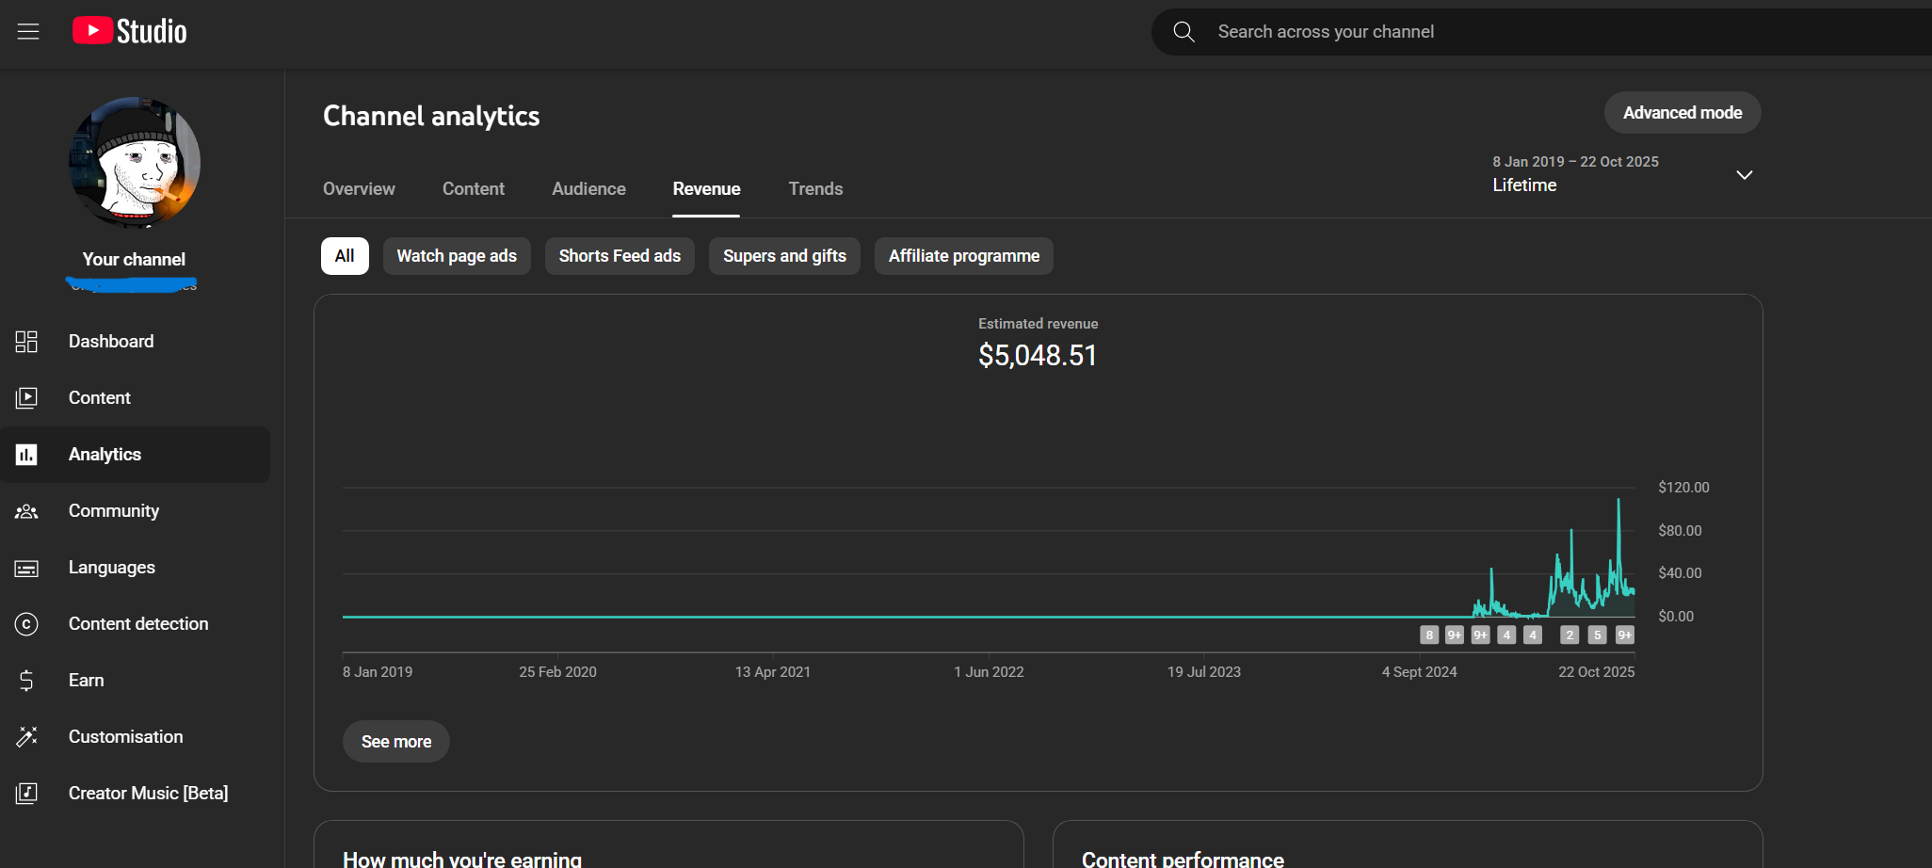The height and width of the screenshot is (868, 1932).
Task: Switch to the Audience tab
Action: 588,189
